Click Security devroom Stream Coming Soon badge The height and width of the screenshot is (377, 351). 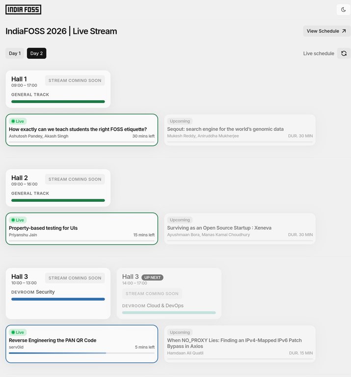pyautogui.click(x=75, y=278)
